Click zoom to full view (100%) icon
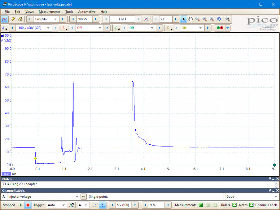This screenshot has width=280, height=210. (x=228, y=19)
